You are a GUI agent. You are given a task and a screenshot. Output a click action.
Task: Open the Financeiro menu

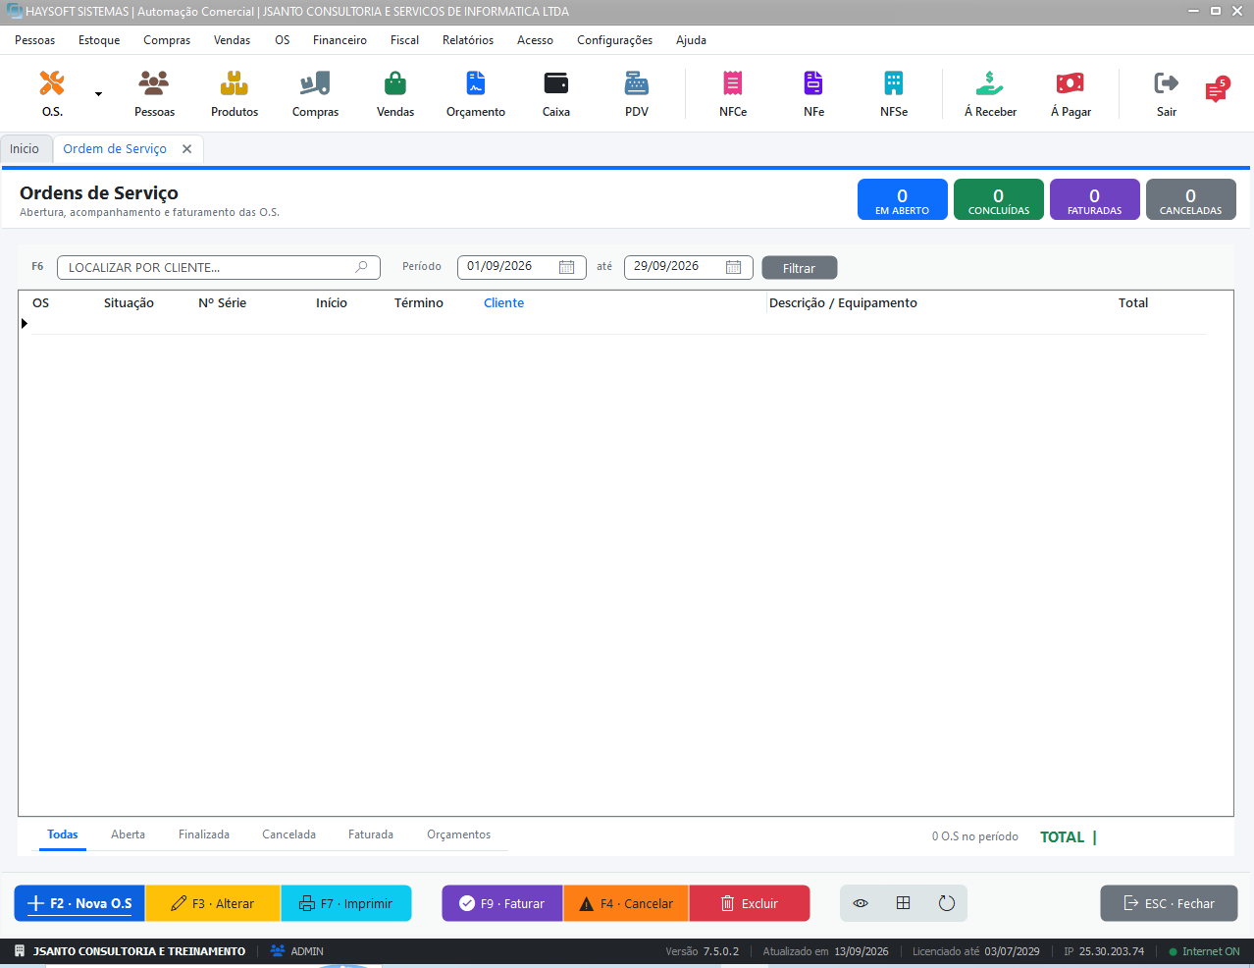coord(340,40)
